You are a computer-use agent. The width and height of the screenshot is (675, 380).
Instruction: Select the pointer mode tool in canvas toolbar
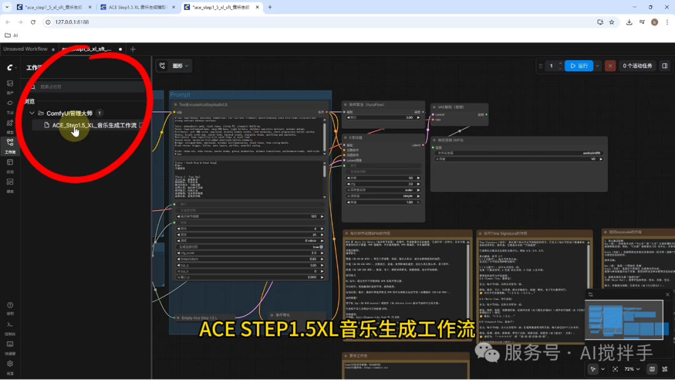pos(593,369)
